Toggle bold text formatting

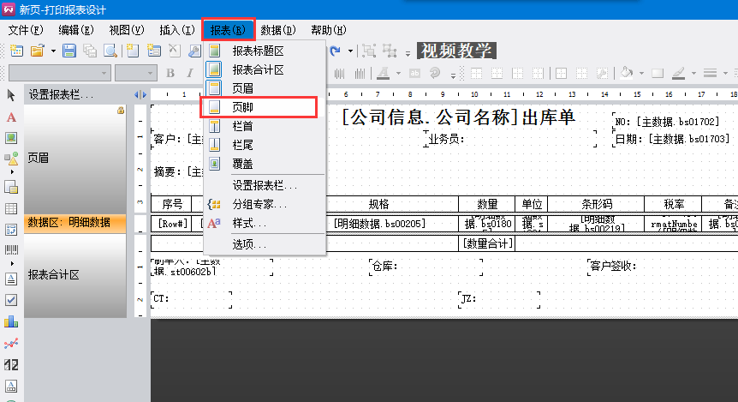click(170, 74)
